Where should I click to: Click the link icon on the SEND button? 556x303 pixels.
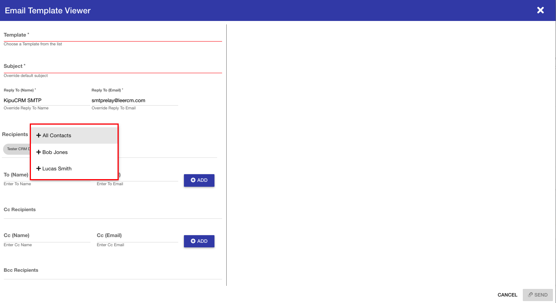530,295
